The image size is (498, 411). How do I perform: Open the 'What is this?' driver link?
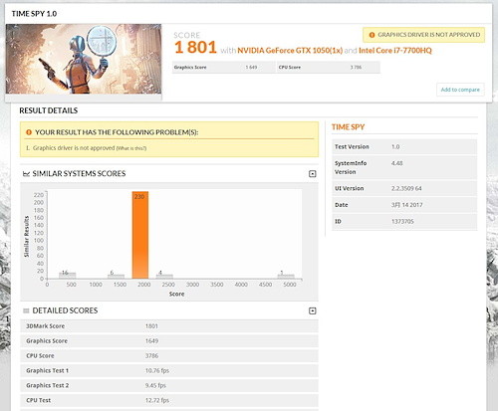tap(131, 148)
